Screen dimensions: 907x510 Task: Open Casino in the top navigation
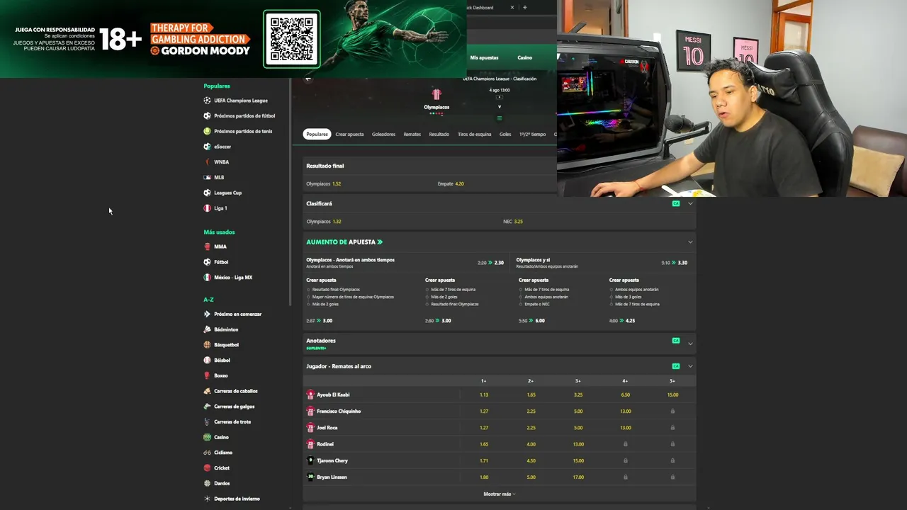[524, 57]
